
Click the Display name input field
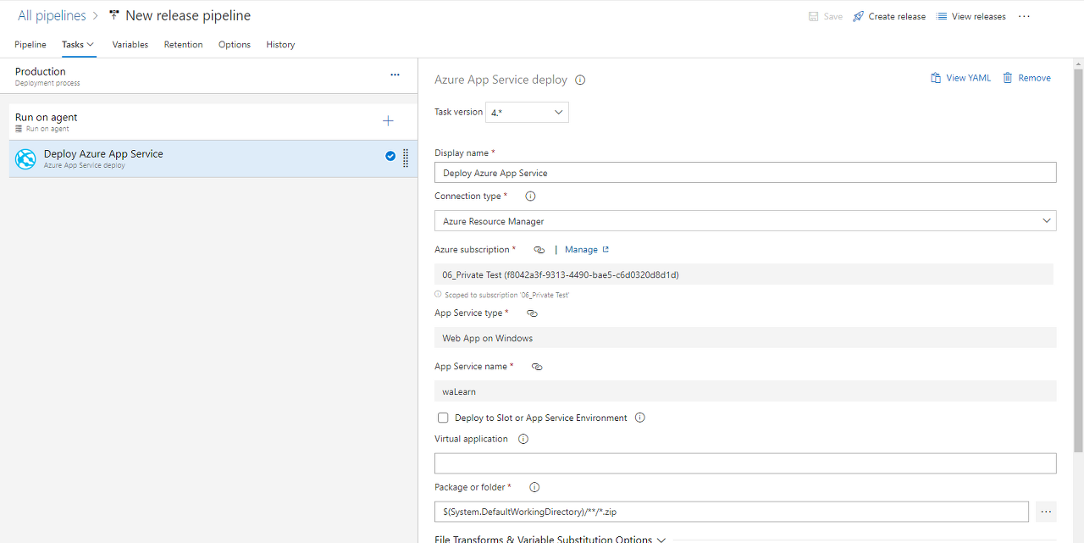[745, 173]
